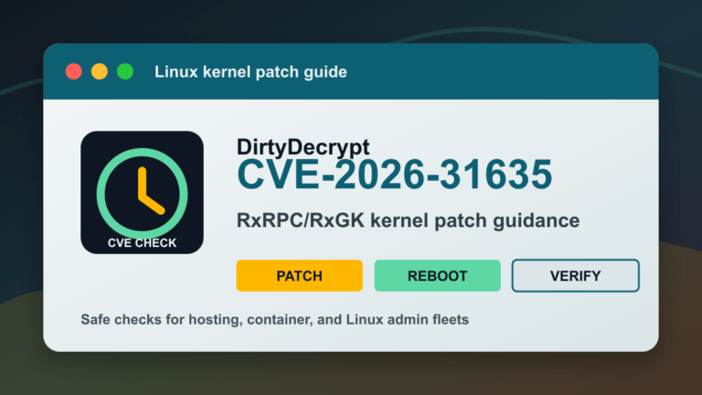Click the REBOOT button

coord(437,275)
